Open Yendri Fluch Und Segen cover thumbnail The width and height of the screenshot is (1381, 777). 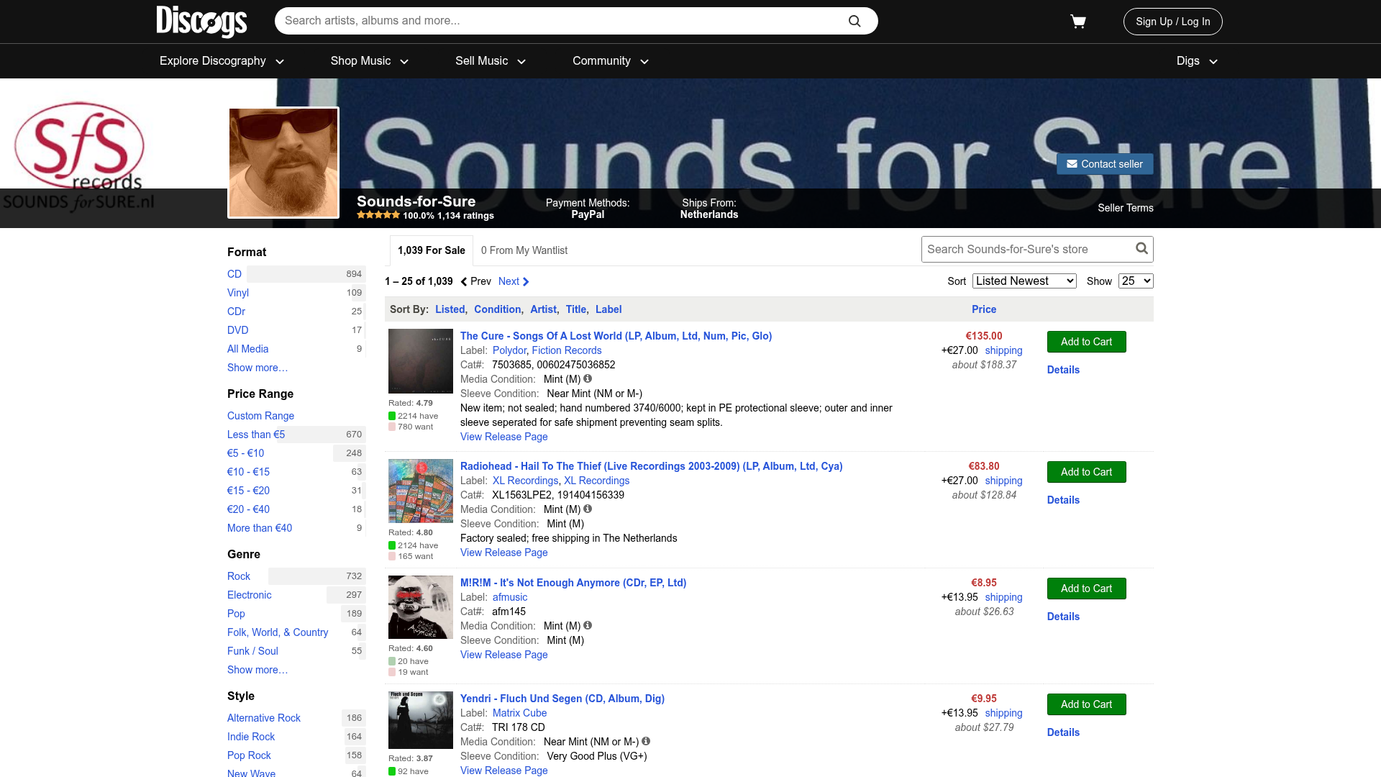pyautogui.click(x=421, y=720)
